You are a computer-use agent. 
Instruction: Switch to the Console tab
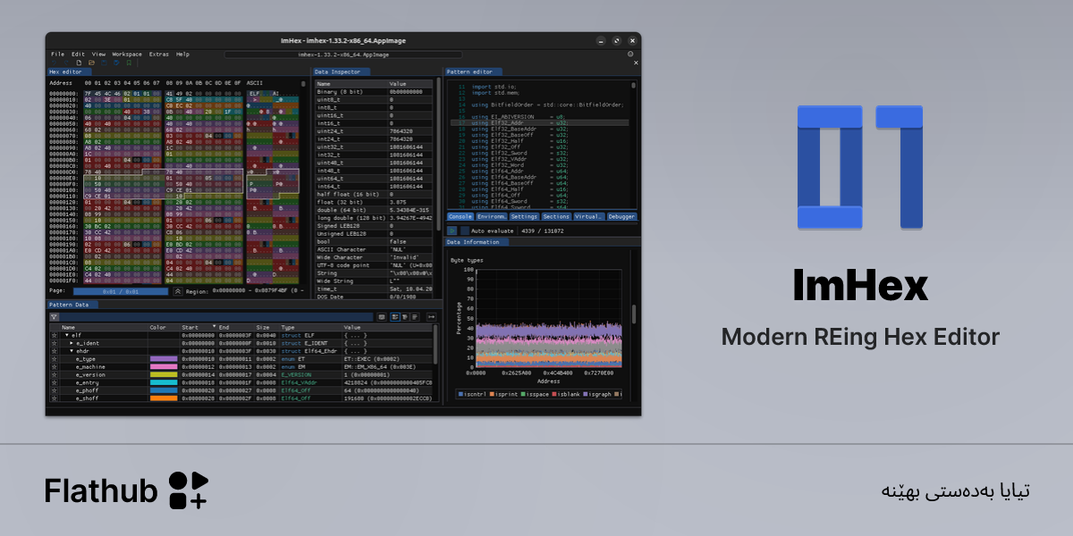[x=460, y=216]
